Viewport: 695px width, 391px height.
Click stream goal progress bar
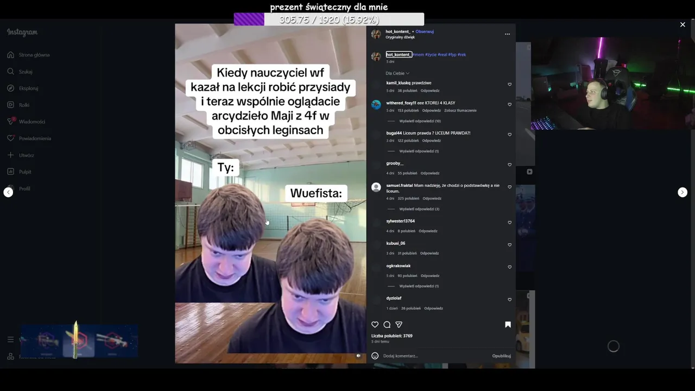329,20
